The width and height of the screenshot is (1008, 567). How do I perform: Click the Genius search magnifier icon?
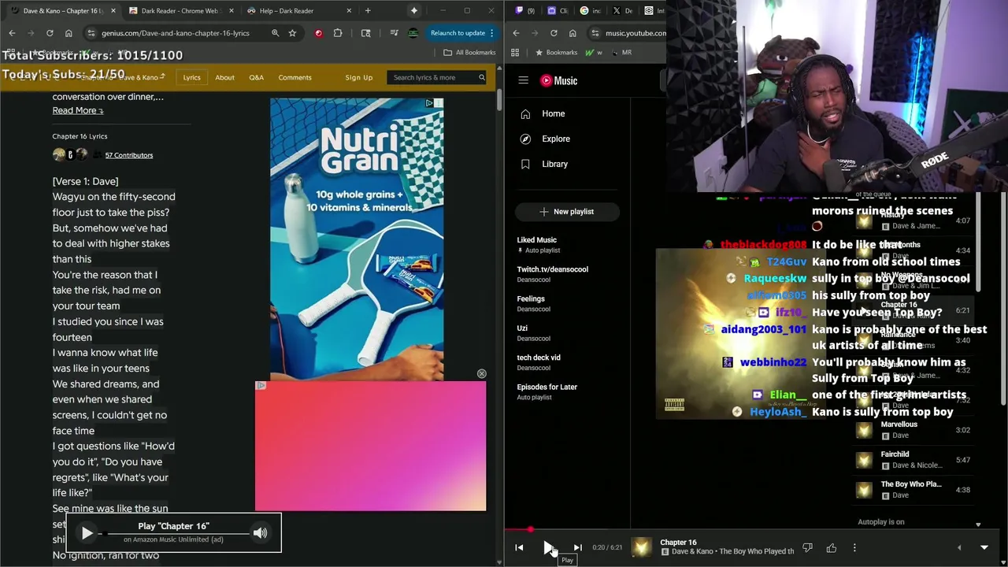(482, 77)
